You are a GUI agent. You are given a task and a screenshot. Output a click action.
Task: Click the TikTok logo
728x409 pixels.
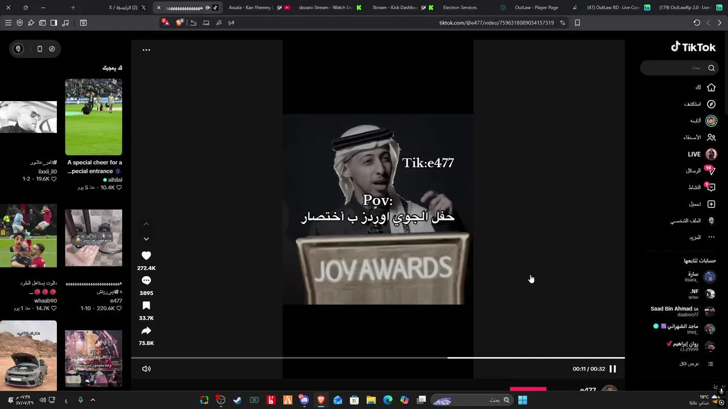coord(693,48)
